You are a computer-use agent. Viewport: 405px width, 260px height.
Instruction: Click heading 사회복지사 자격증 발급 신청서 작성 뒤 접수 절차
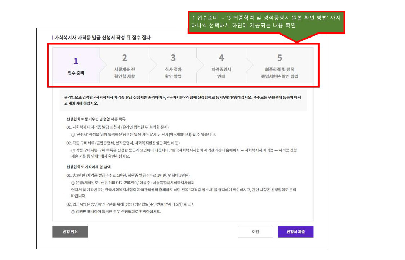pyautogui.click(x=102, y=38)
